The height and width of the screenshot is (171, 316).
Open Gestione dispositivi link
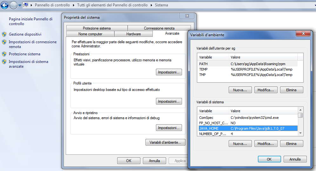tap(25, 34)
